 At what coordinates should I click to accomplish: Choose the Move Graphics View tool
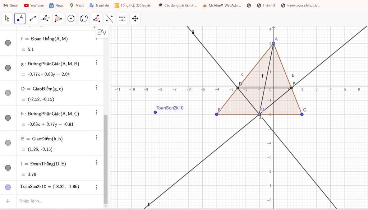tap(135, 19)
